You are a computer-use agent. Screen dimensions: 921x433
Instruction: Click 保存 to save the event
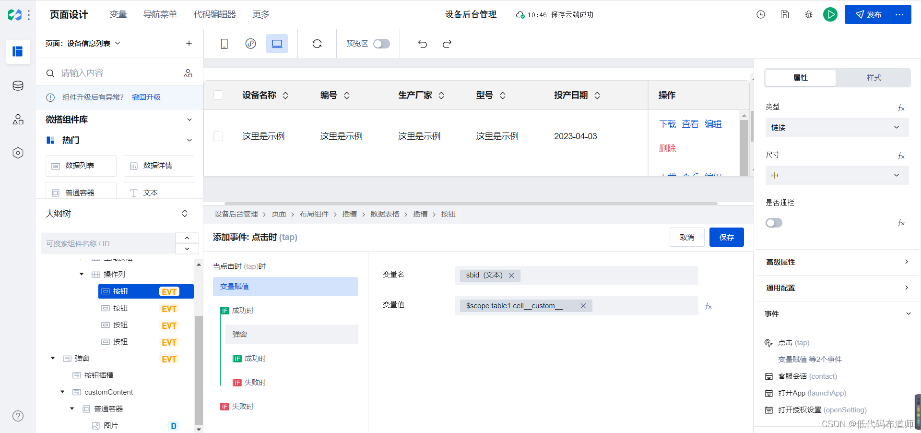point(727,237)
